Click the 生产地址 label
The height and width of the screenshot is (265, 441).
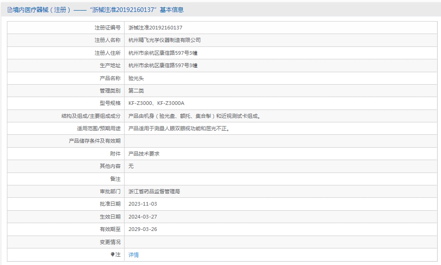pos(110,65)
